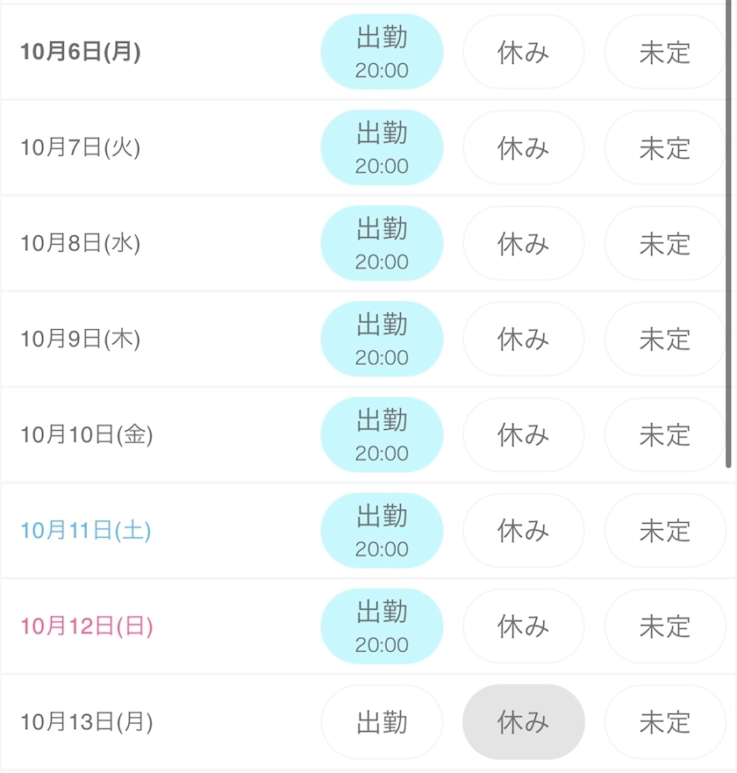Mark 10月12日(日) as 休み
Image resolution: width=737 pixels, height=773 pixels.
pos(523,626)
